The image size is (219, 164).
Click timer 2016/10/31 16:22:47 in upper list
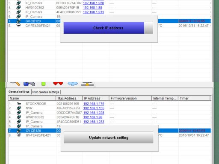pyautogui.click(x=194, y=26)
